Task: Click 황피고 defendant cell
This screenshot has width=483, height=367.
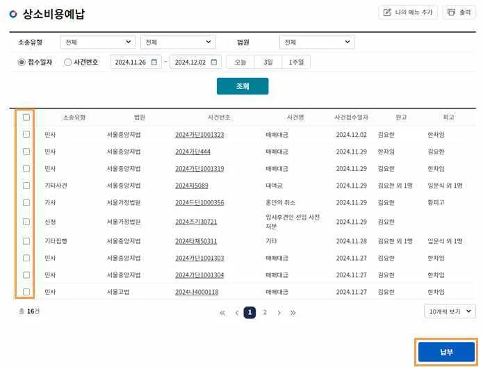Action: point(436,203)
